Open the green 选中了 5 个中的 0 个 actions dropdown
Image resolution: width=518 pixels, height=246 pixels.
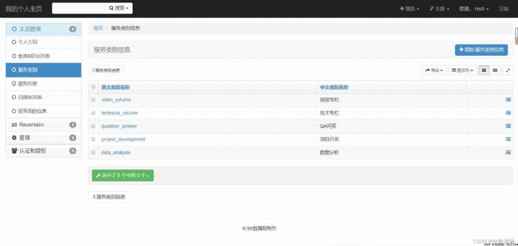pyautogui.click(x=122, y=175)
